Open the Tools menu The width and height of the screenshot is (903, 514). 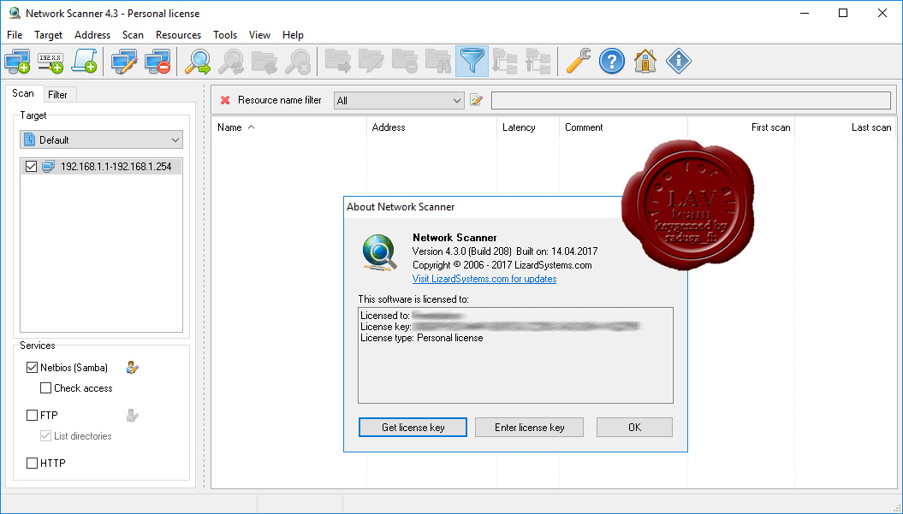click(224, 35)
